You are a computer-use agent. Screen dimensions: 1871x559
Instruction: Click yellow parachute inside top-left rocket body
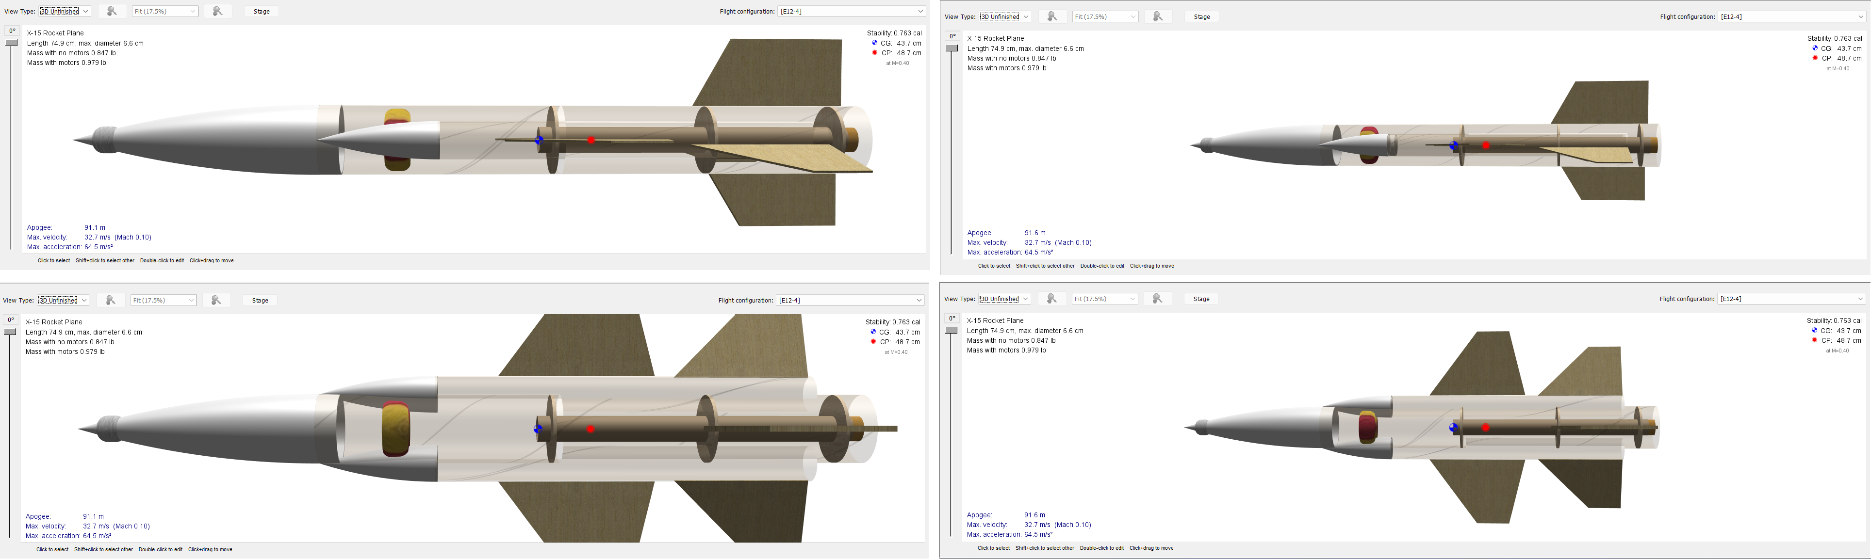(397, 140)
